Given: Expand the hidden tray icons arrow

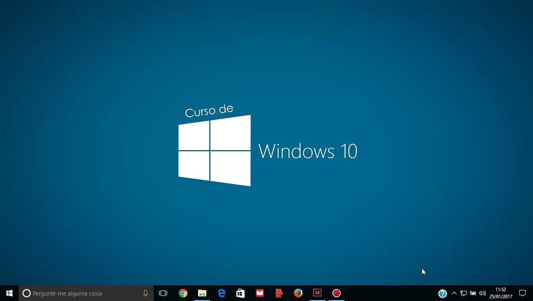Looking at the screenshot, I should pos(454,293).
